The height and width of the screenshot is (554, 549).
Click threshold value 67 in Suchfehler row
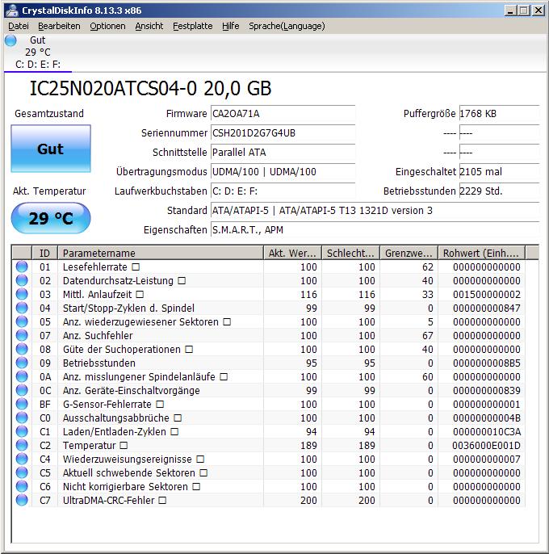click(x=427, y=335)
